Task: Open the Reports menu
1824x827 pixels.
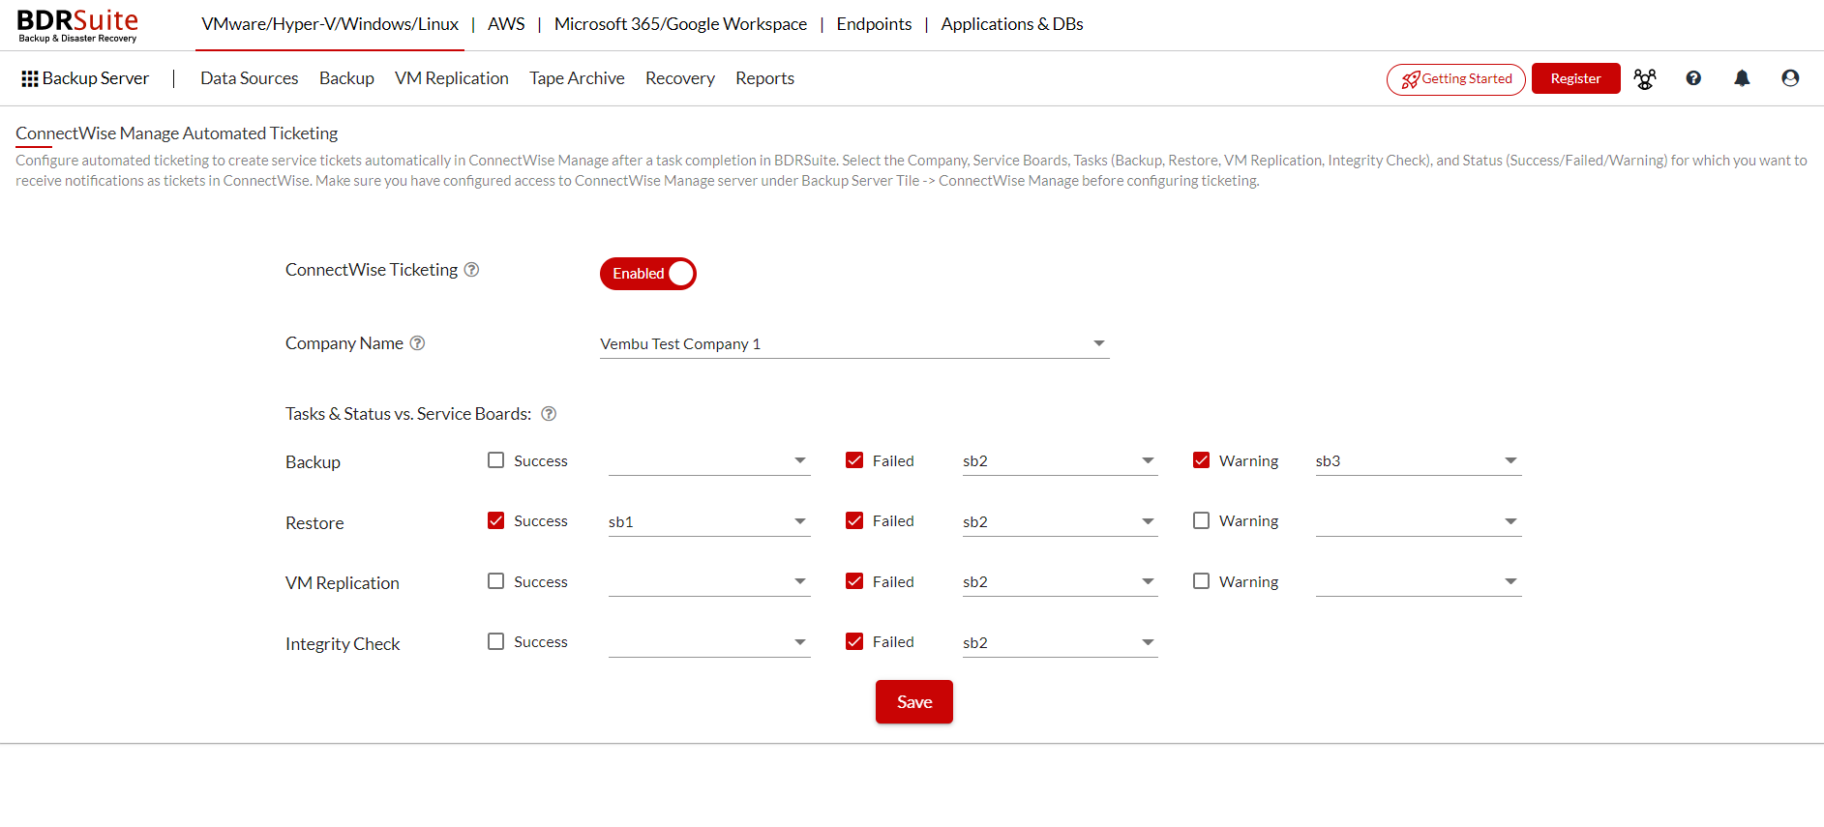Action: click(x=764, y=78)
